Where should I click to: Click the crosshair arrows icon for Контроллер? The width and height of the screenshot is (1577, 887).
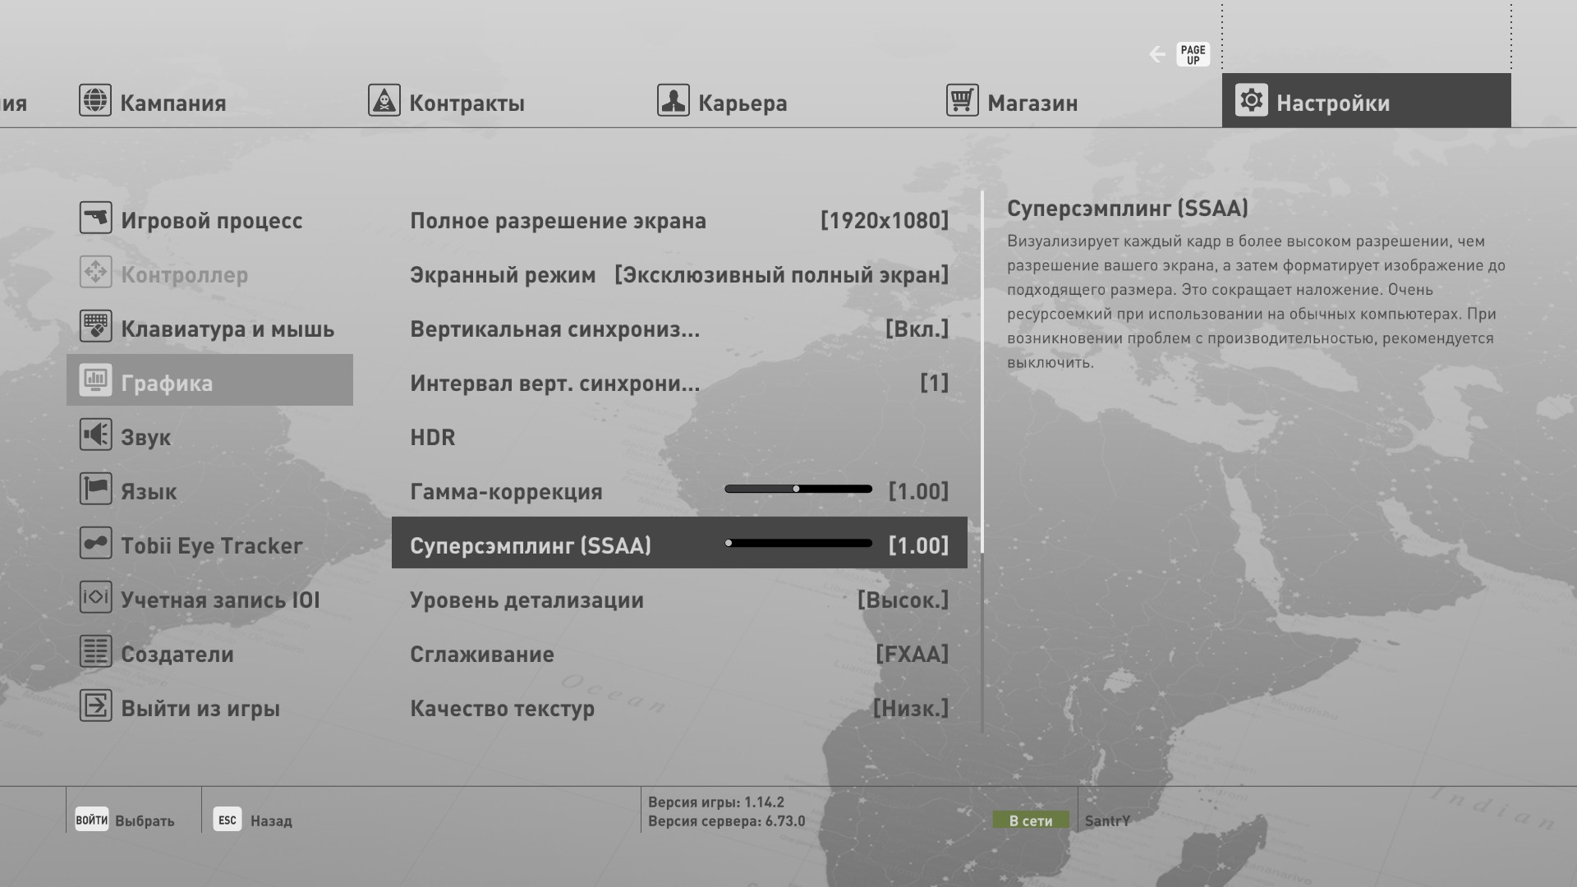tap(96, 272)
